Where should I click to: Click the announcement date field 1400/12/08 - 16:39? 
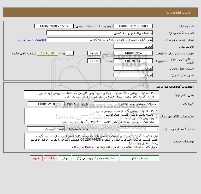click(x=54, y=26)
